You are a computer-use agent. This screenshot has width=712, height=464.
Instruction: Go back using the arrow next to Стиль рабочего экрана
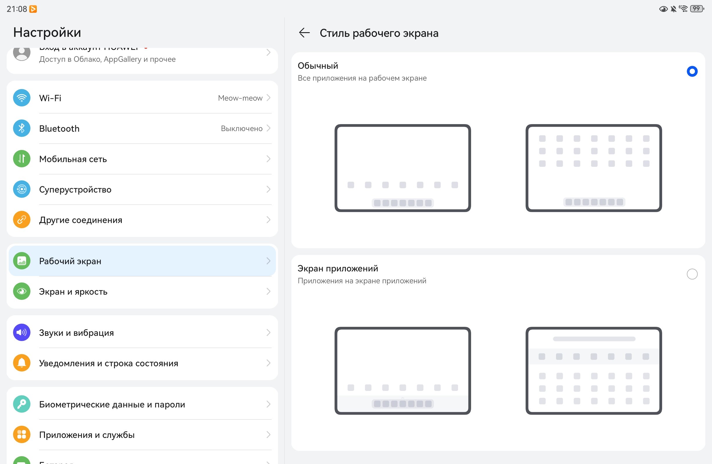(x=304, y=33)
